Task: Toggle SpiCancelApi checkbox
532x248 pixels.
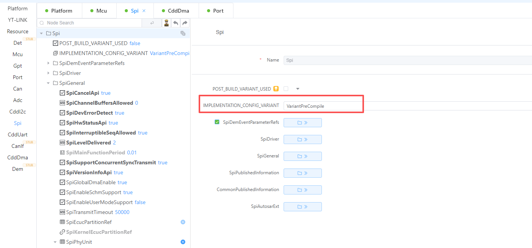Action: tap(62, 93)
